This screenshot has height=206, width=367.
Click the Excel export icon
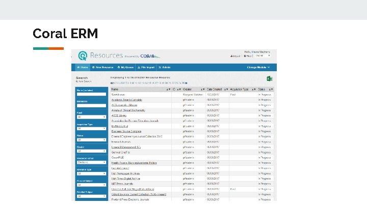[x=270, y=79]
